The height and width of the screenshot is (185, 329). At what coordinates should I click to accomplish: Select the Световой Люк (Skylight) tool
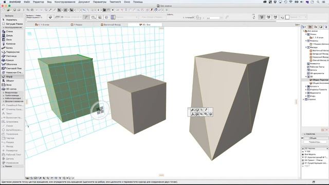tap(12, 68)
